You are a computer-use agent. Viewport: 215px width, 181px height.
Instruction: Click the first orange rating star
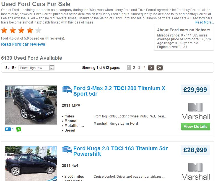[x=4, y=30]
